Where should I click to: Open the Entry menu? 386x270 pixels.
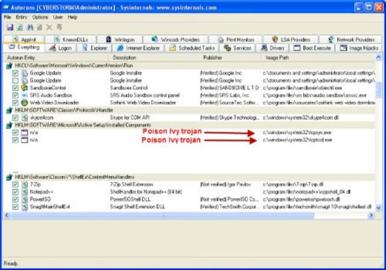click(22, 17)
